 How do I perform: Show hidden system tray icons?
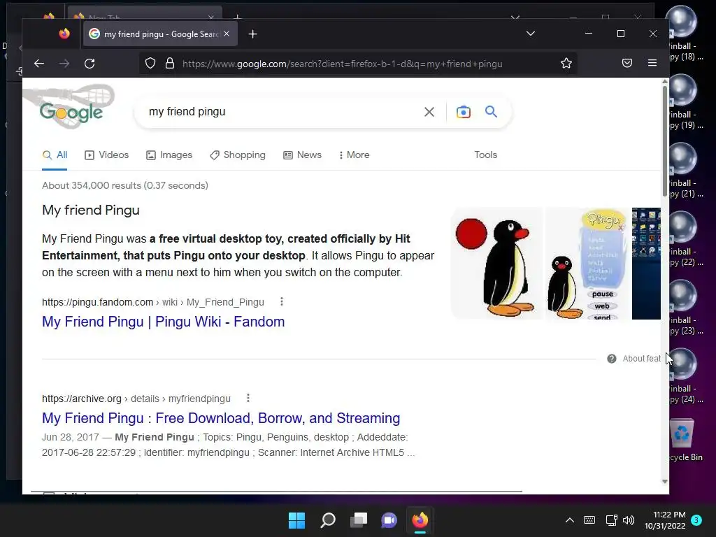pos(569,520)
